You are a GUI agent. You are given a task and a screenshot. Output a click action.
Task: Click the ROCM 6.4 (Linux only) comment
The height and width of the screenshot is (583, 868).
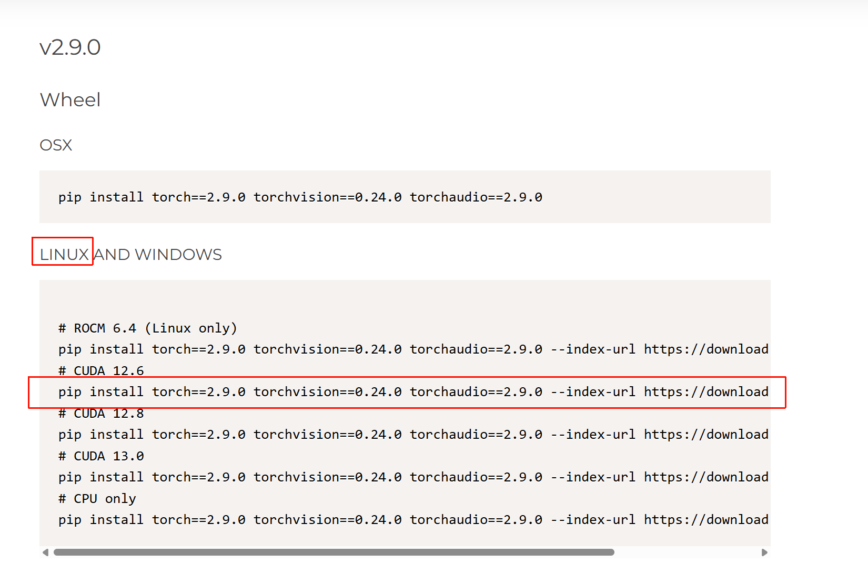[x=148, y=328]
